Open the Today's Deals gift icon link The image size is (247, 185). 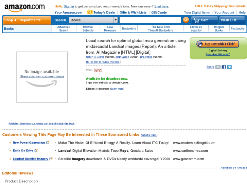pos(90,12)
